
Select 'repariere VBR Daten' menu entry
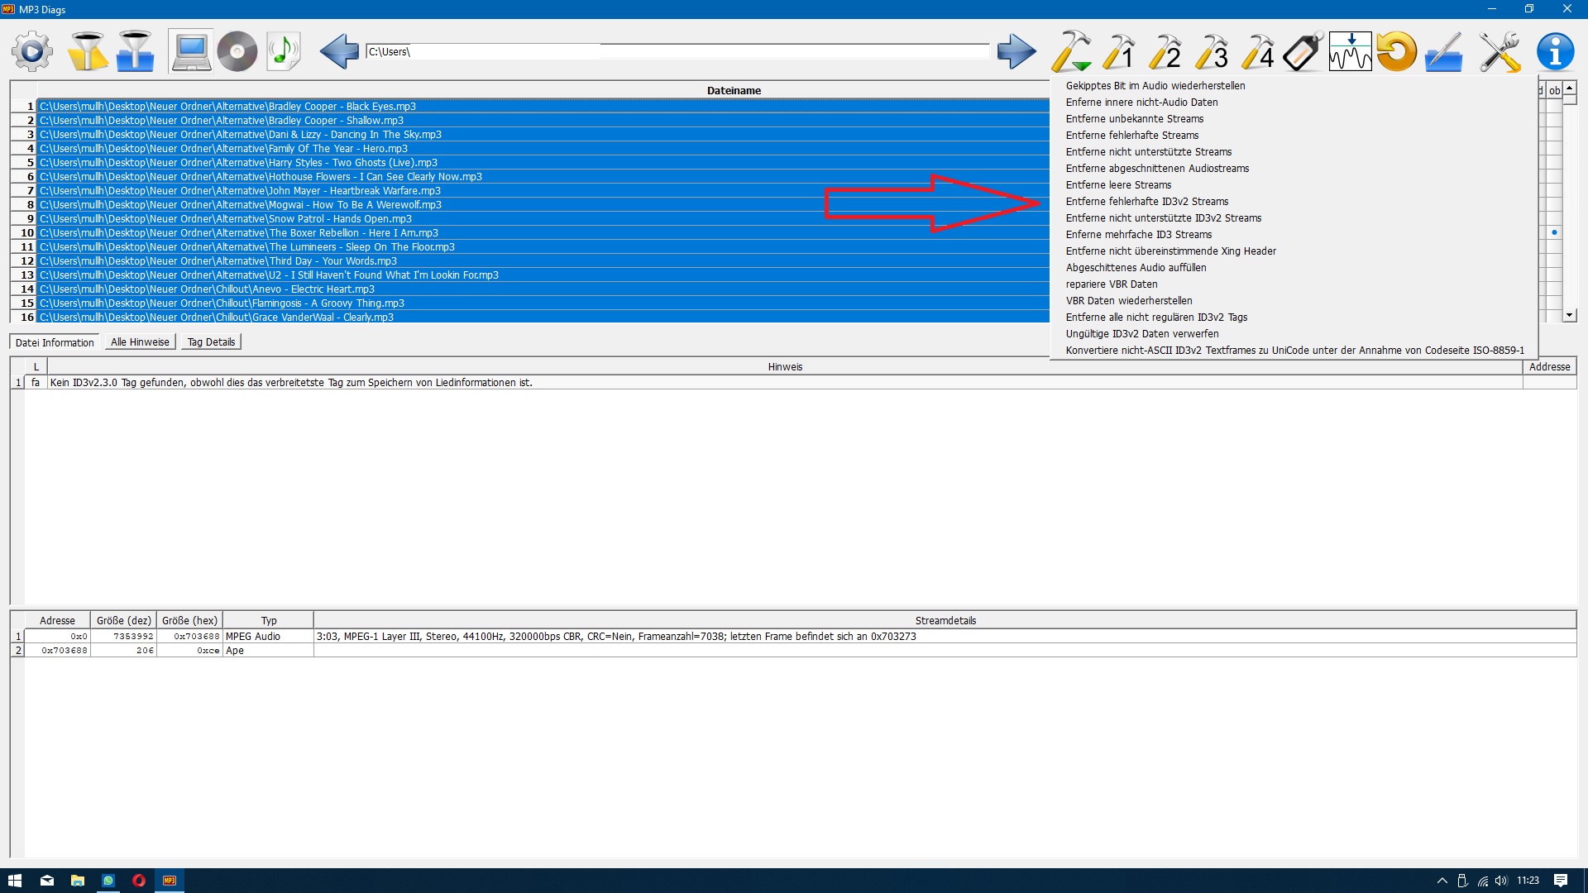coord(1111,284)
